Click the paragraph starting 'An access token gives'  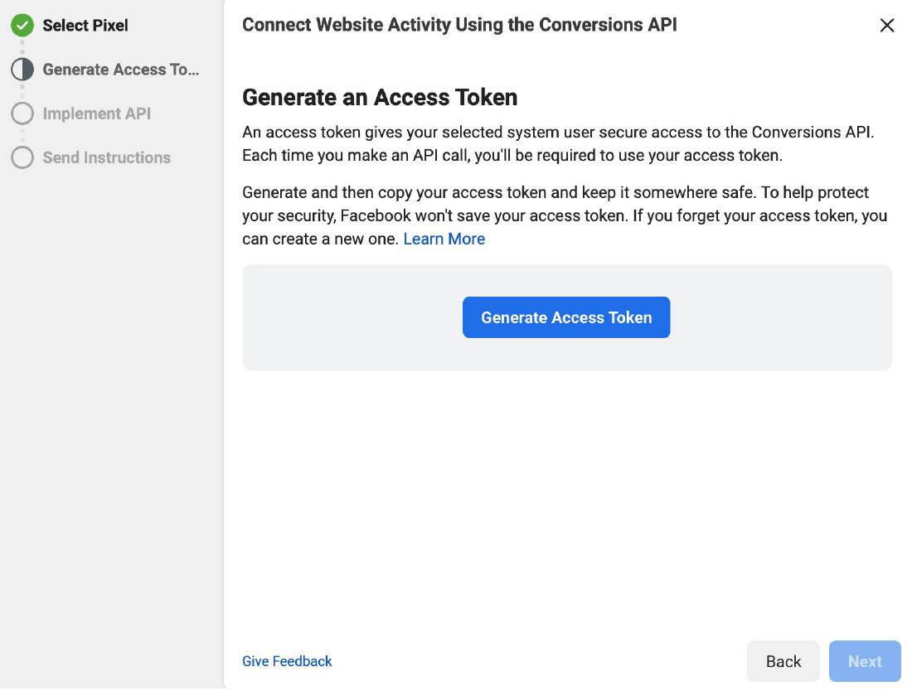tap(558, 143)
